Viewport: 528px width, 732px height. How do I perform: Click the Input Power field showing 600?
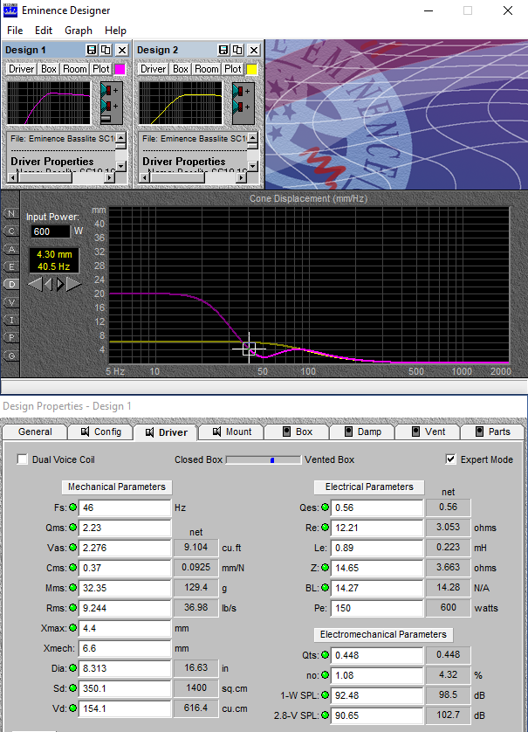(51, 231)
